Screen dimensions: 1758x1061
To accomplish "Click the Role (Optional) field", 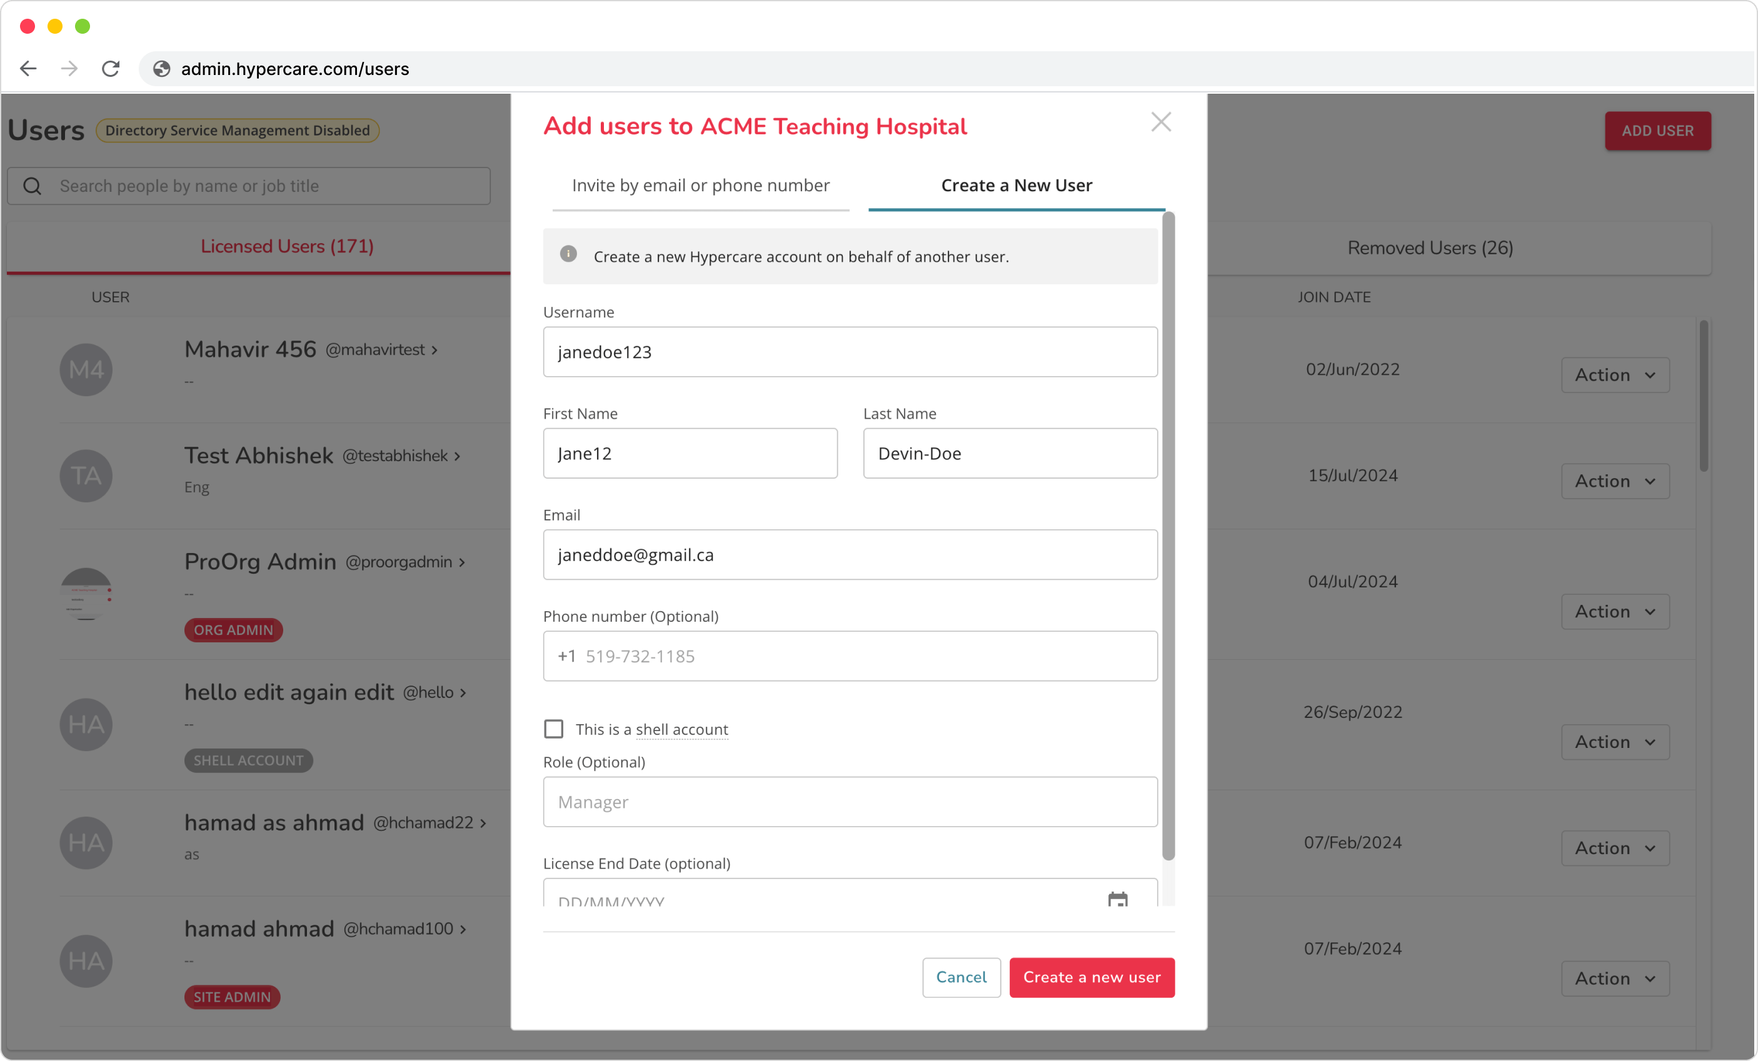I will pos(850,802).
